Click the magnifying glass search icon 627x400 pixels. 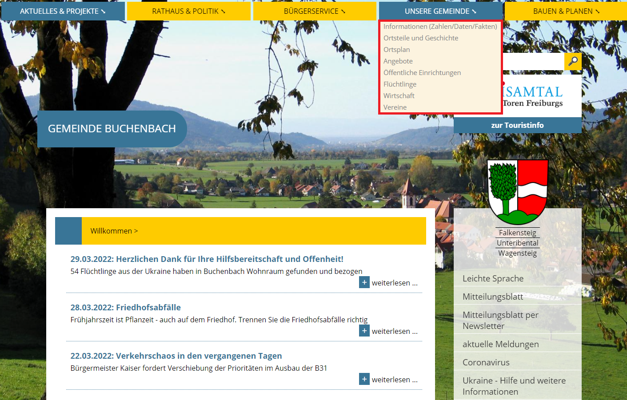pos(573,61)
